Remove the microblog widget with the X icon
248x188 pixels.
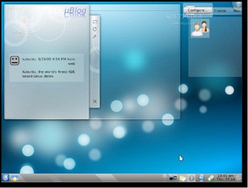pos(95,101)
